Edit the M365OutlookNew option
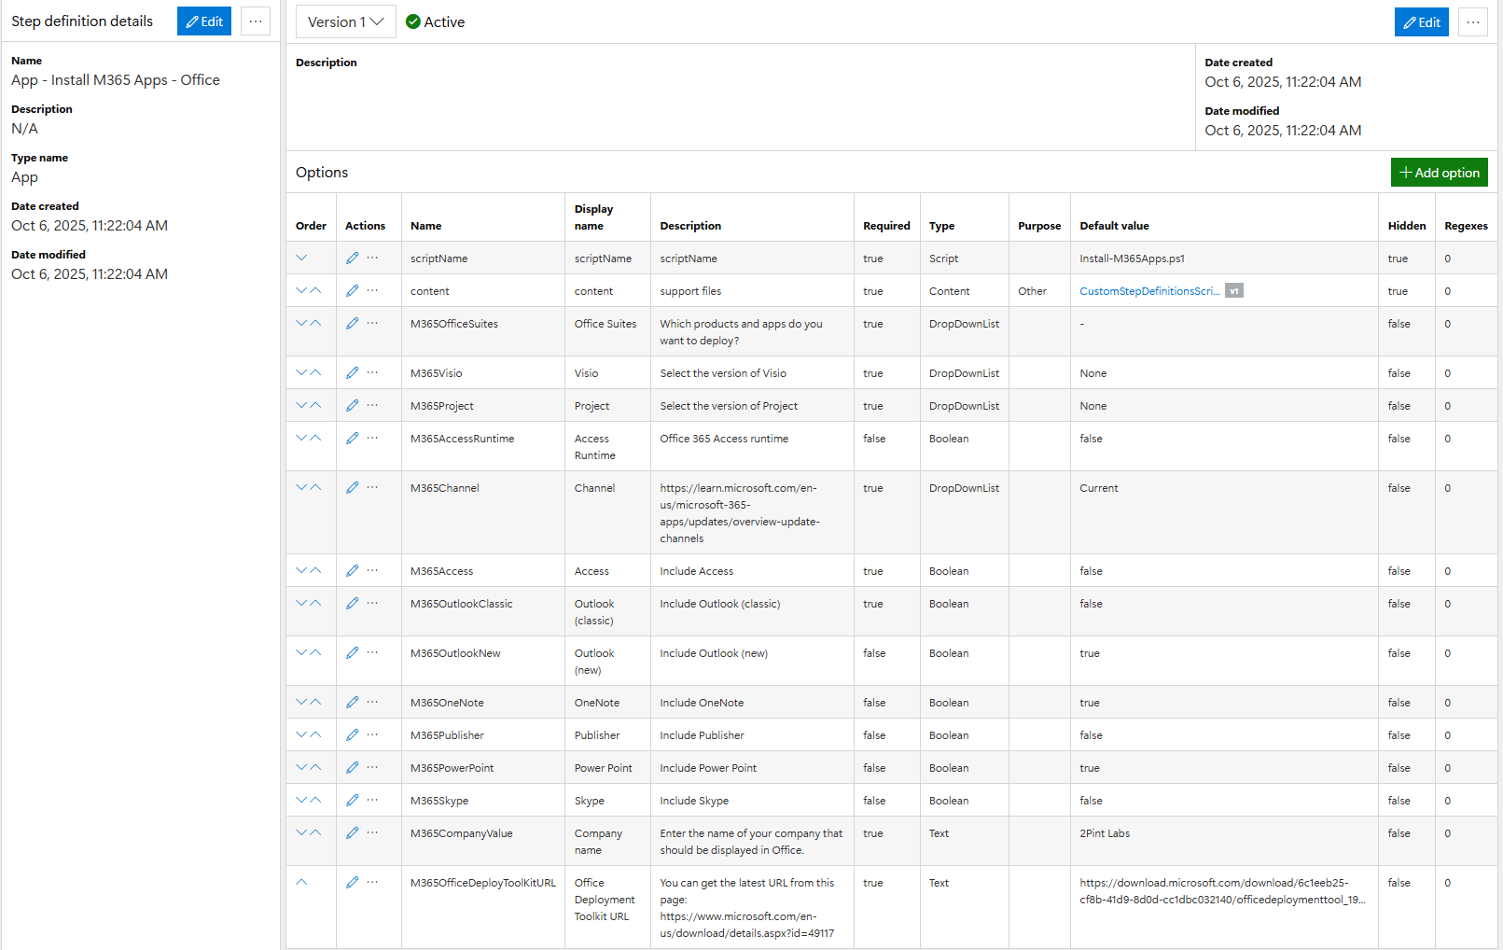 click(x=352, y=652)
